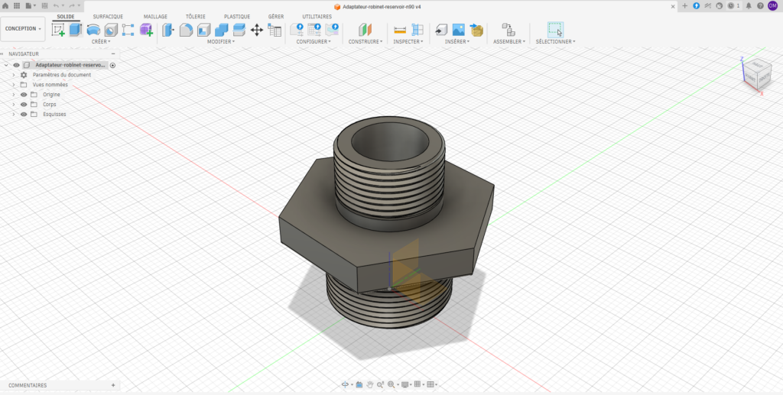Select the purple Create Form tool

[146, 30]
